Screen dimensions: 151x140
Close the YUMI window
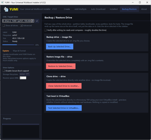tap(147, 3)
